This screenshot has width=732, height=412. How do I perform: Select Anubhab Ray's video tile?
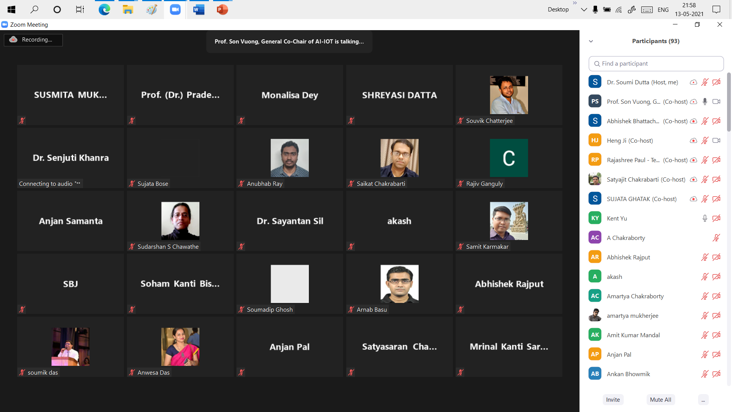coord(290,158)
